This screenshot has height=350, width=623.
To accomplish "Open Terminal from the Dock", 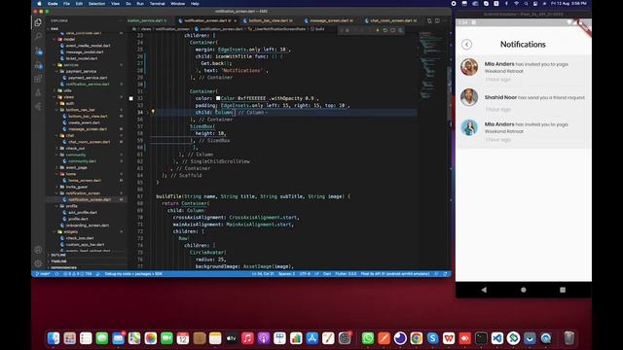I will coord(481,338).
